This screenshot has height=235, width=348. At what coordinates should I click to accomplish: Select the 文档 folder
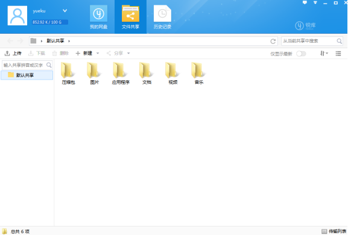coord(147,74)
